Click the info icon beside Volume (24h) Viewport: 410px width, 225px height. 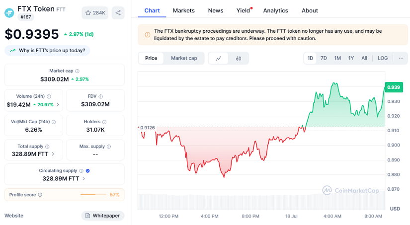pyautogui.click(x=49, y=96)
